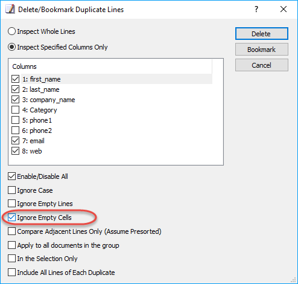
Task: Select Inspect Specified Columns Only option
Action: (x=11, y=47)
